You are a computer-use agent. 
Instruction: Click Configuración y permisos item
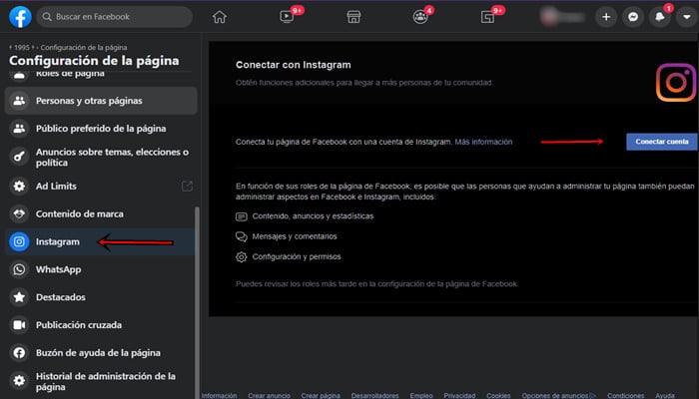289,257
